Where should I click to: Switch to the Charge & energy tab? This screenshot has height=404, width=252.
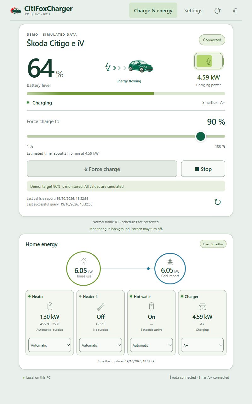[x=153, y=10]
